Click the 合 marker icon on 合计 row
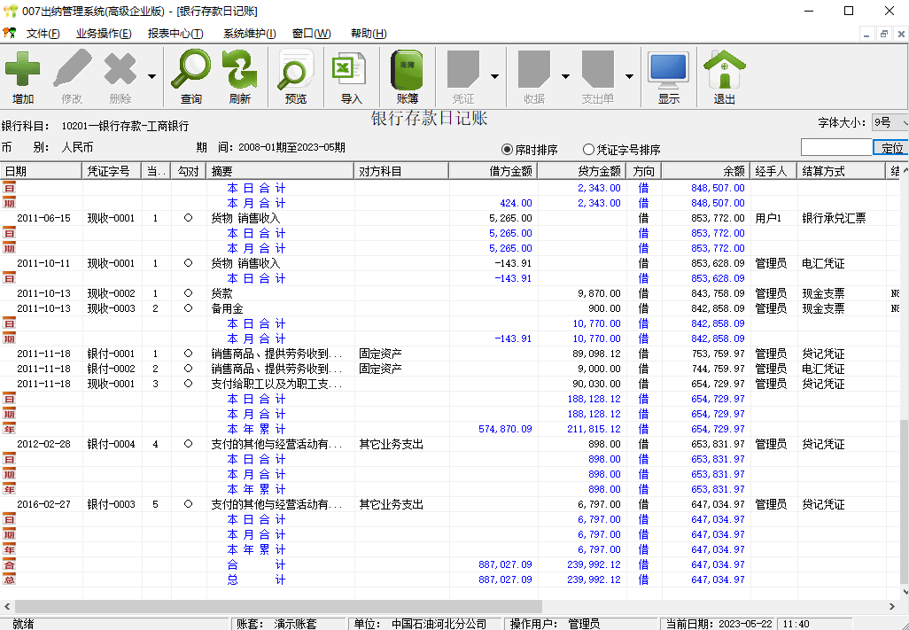Viewport: 909px width, 630px height. click(x=9, y=564)
